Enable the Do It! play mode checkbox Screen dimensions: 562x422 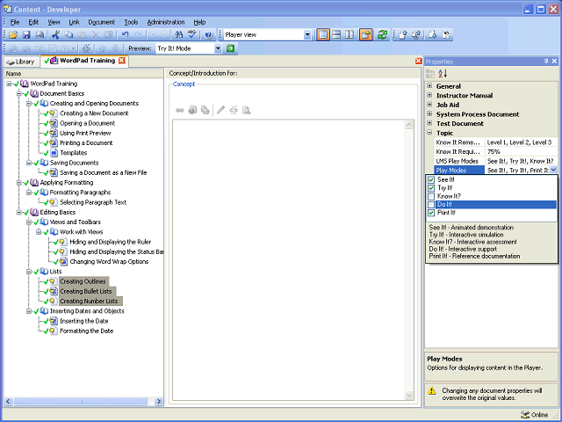pos(431,205)
